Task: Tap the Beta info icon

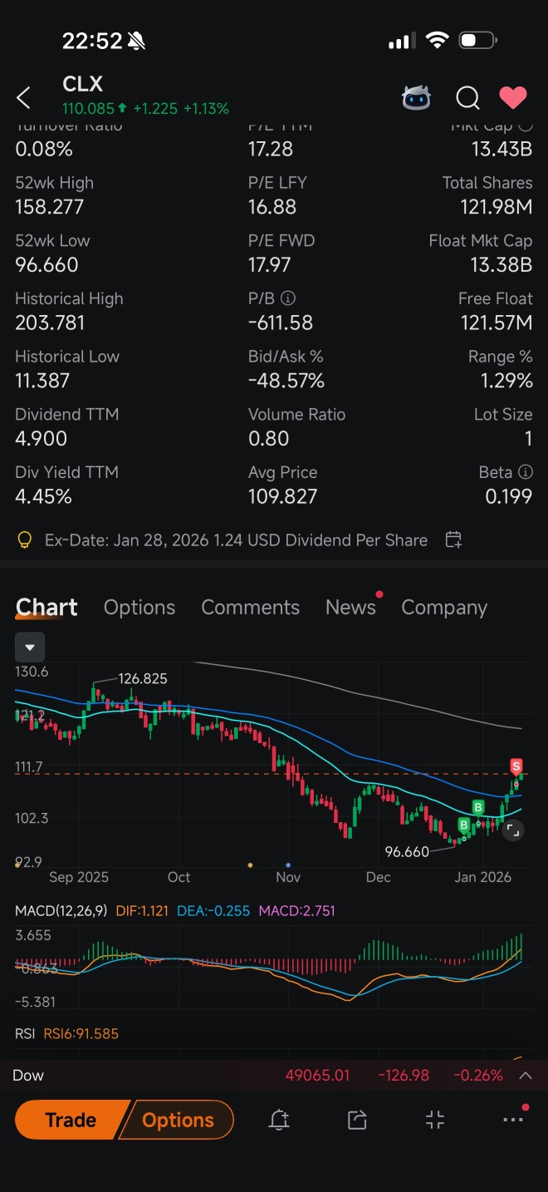Action: point(525,471)
